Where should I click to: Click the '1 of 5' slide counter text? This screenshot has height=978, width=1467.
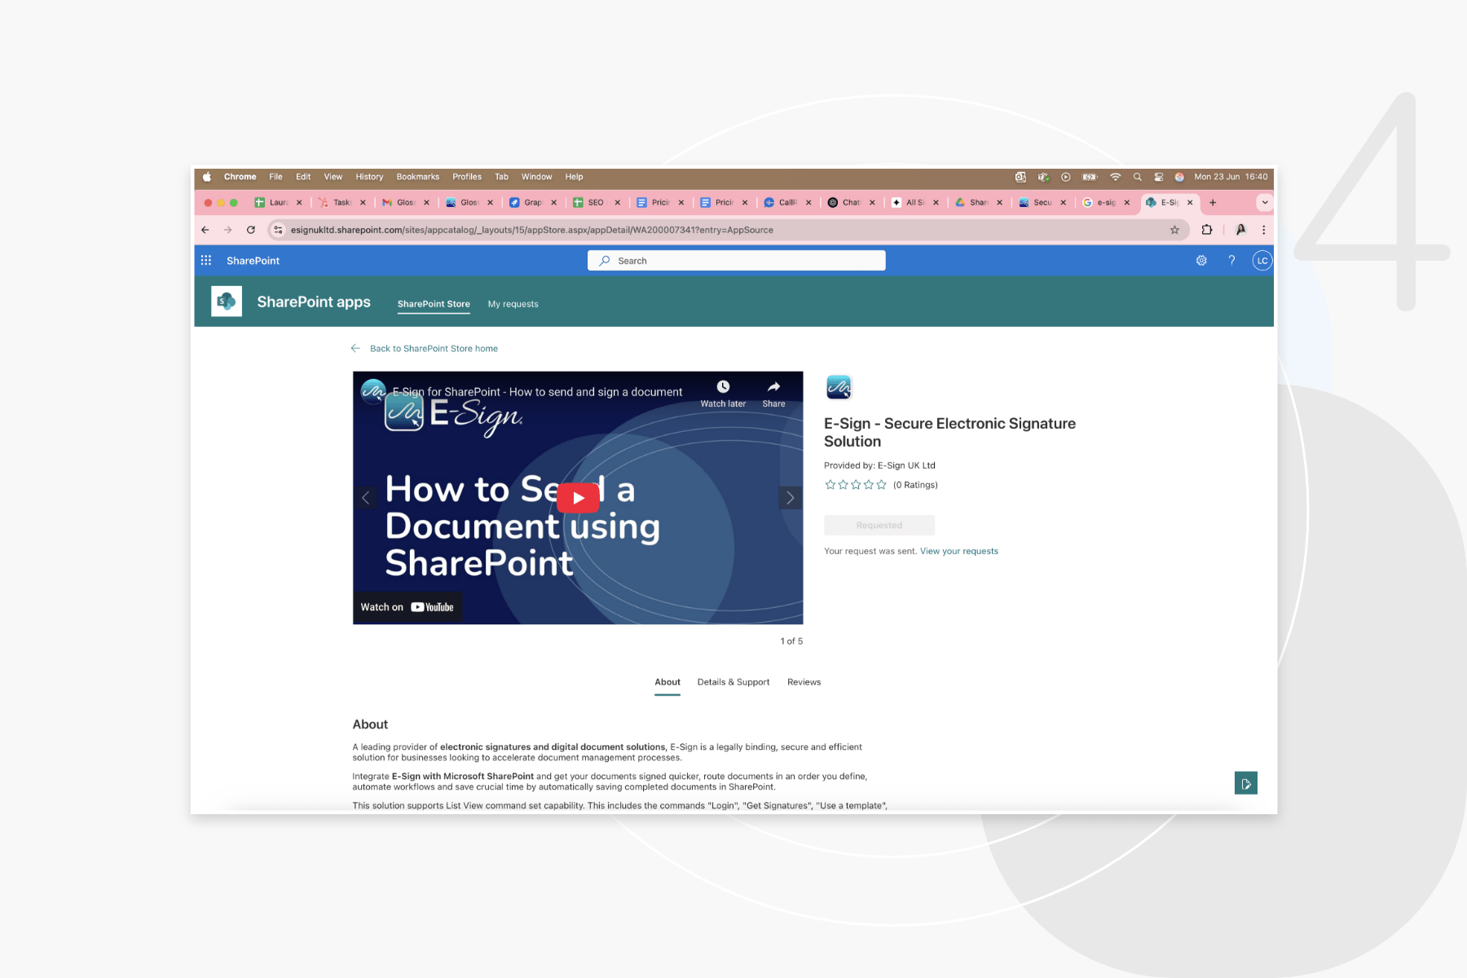(x=791, y=641)
